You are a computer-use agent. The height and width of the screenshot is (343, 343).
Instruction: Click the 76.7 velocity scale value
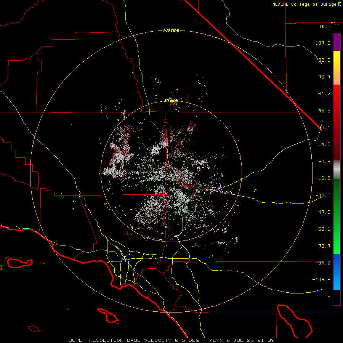point(324,77)
